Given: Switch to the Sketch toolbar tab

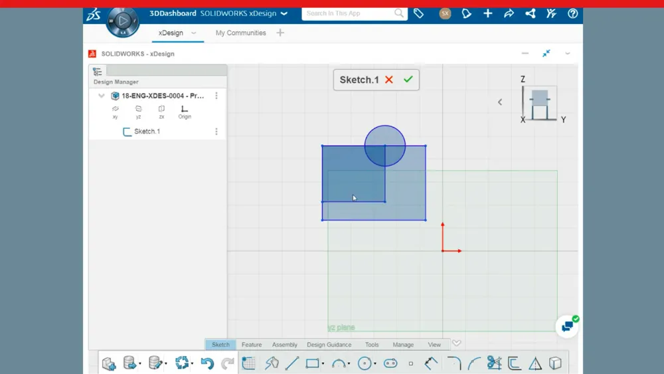Looking at the screenshot, I should [x=220, y=345].
